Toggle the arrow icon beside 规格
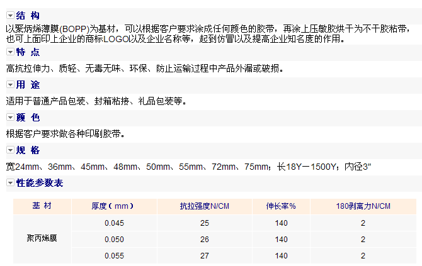 10,150
